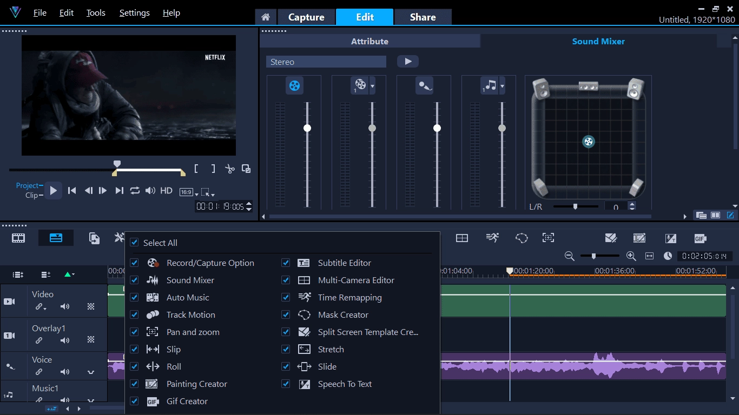
Task: Select the Video Track mixer icon
Action: coord(294,85)
